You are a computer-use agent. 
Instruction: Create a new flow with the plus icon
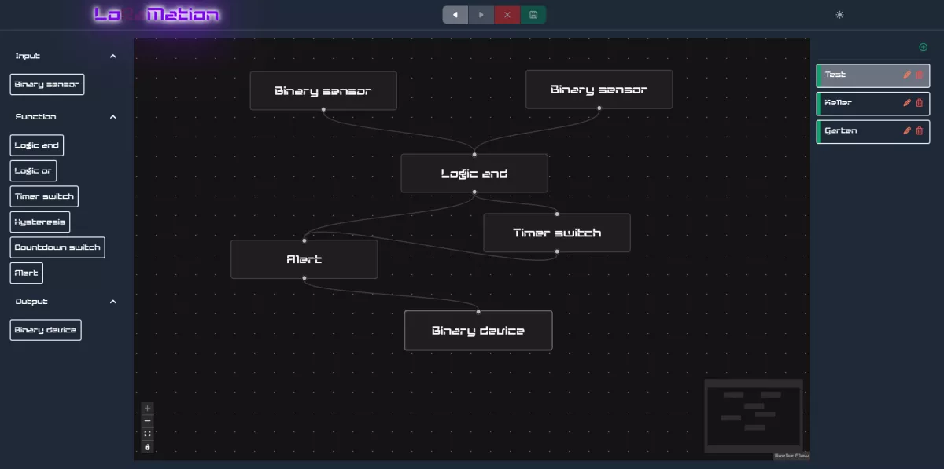point(924,46)
